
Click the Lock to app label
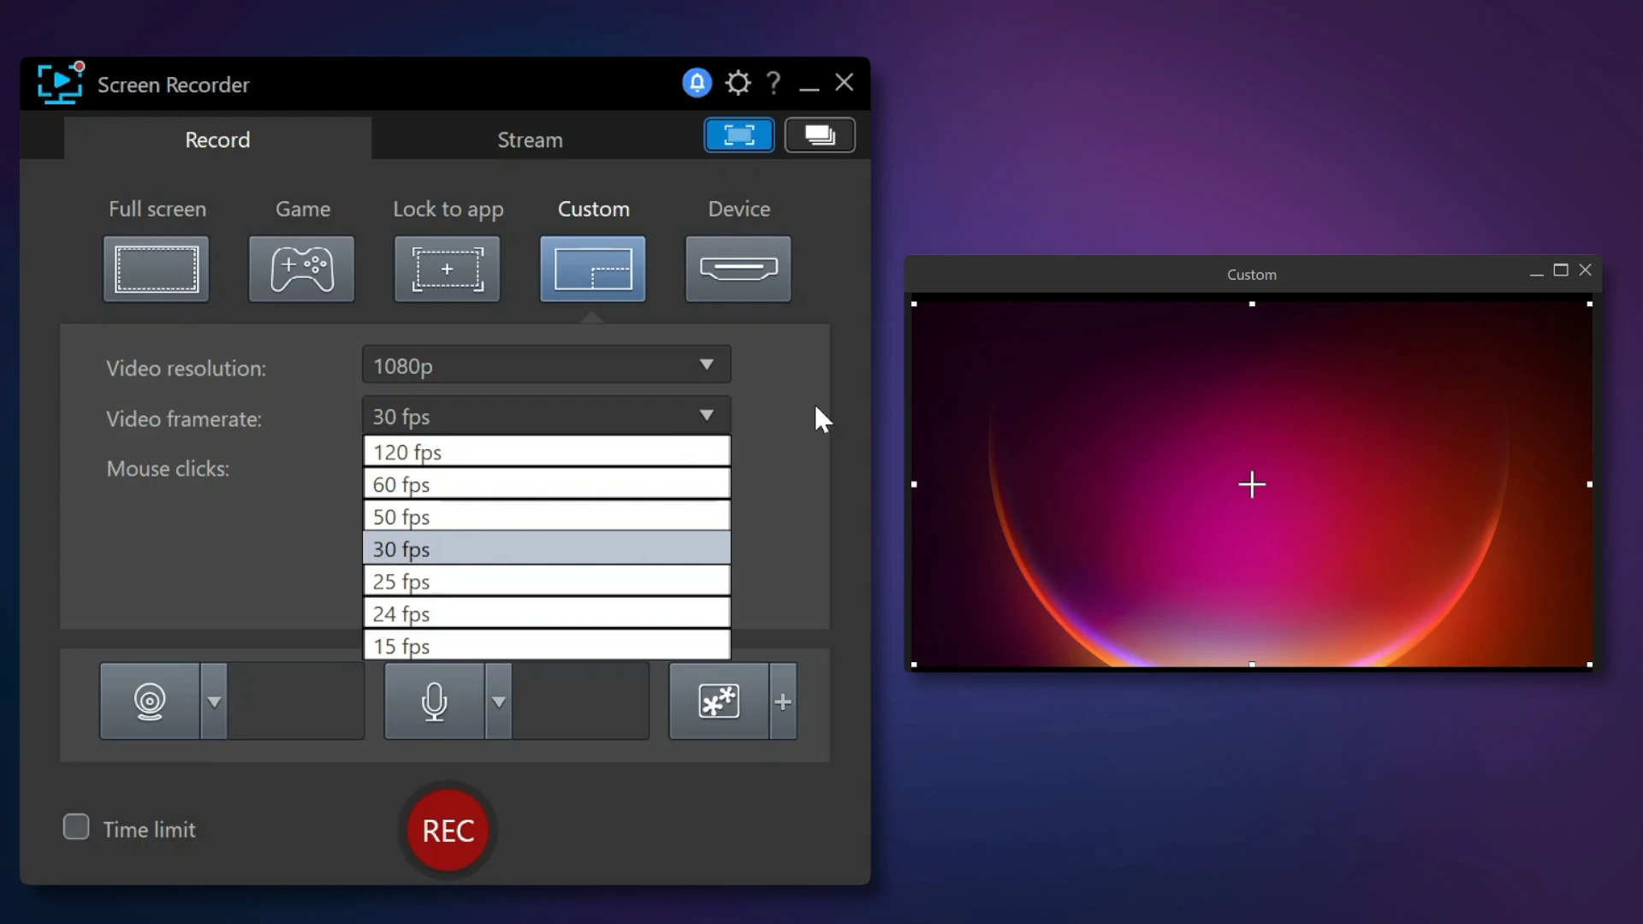(448, 209)
